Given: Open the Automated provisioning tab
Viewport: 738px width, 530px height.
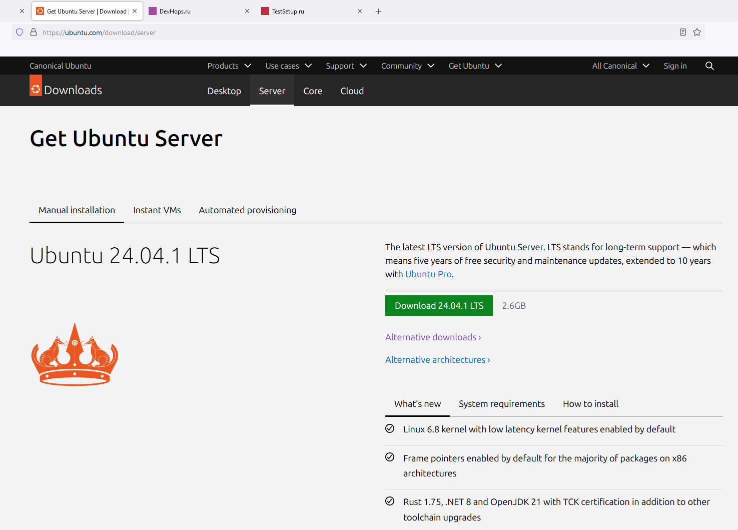Looking at the screenshot, I should point(248,210).
